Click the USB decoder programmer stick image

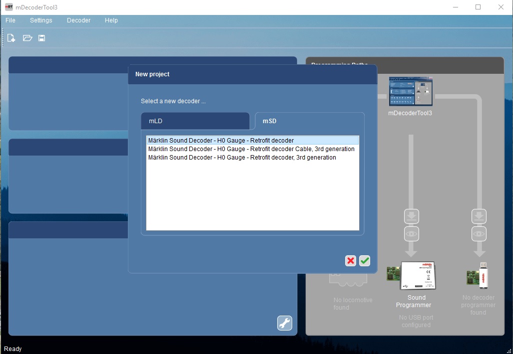[x=478, y=276]
